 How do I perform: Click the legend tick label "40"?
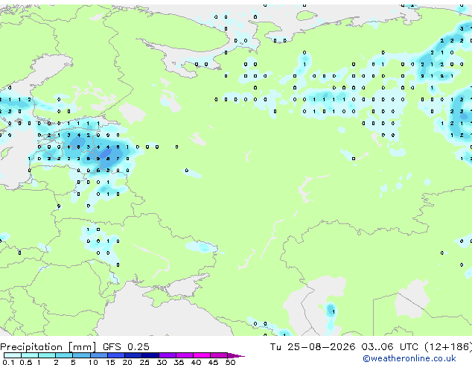pos(196,362)
